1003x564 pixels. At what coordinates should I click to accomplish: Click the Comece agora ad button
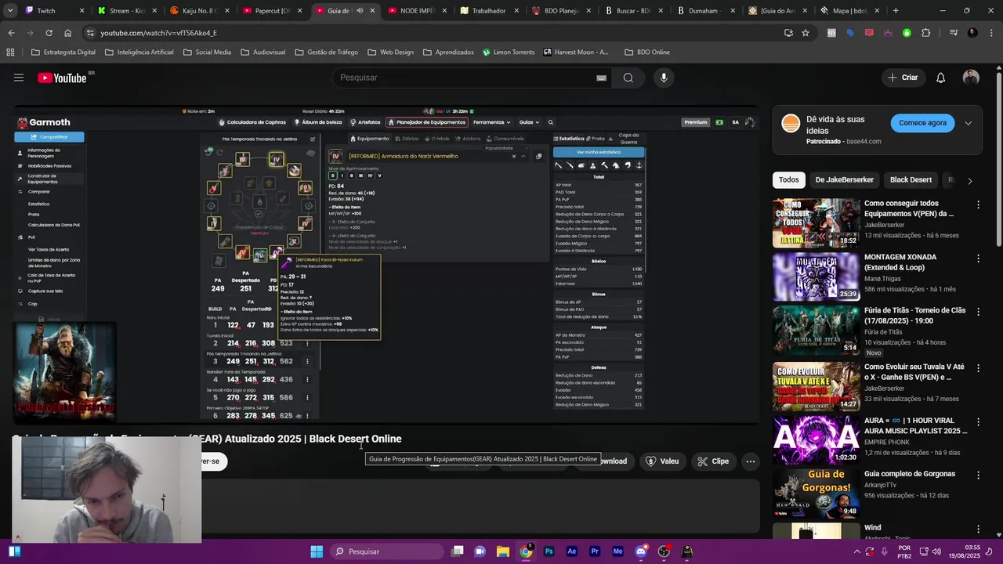point(922,123)
